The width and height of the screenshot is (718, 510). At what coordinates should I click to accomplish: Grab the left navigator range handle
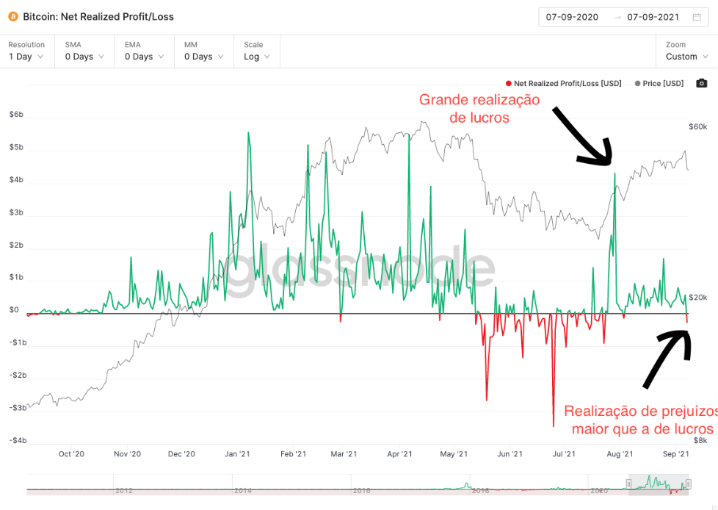pyautogui.click(x=628, y=484)
